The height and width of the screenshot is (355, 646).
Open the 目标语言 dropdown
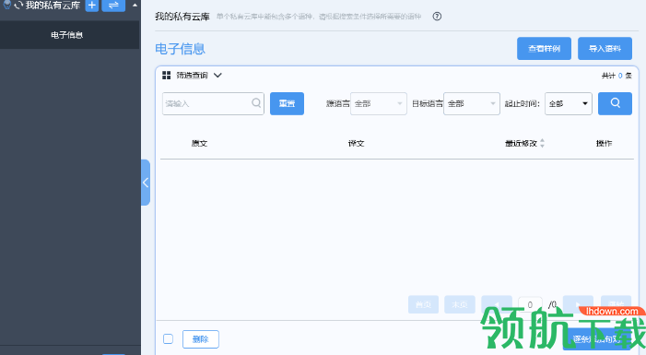pyautogui.click(x=471, y=103)
